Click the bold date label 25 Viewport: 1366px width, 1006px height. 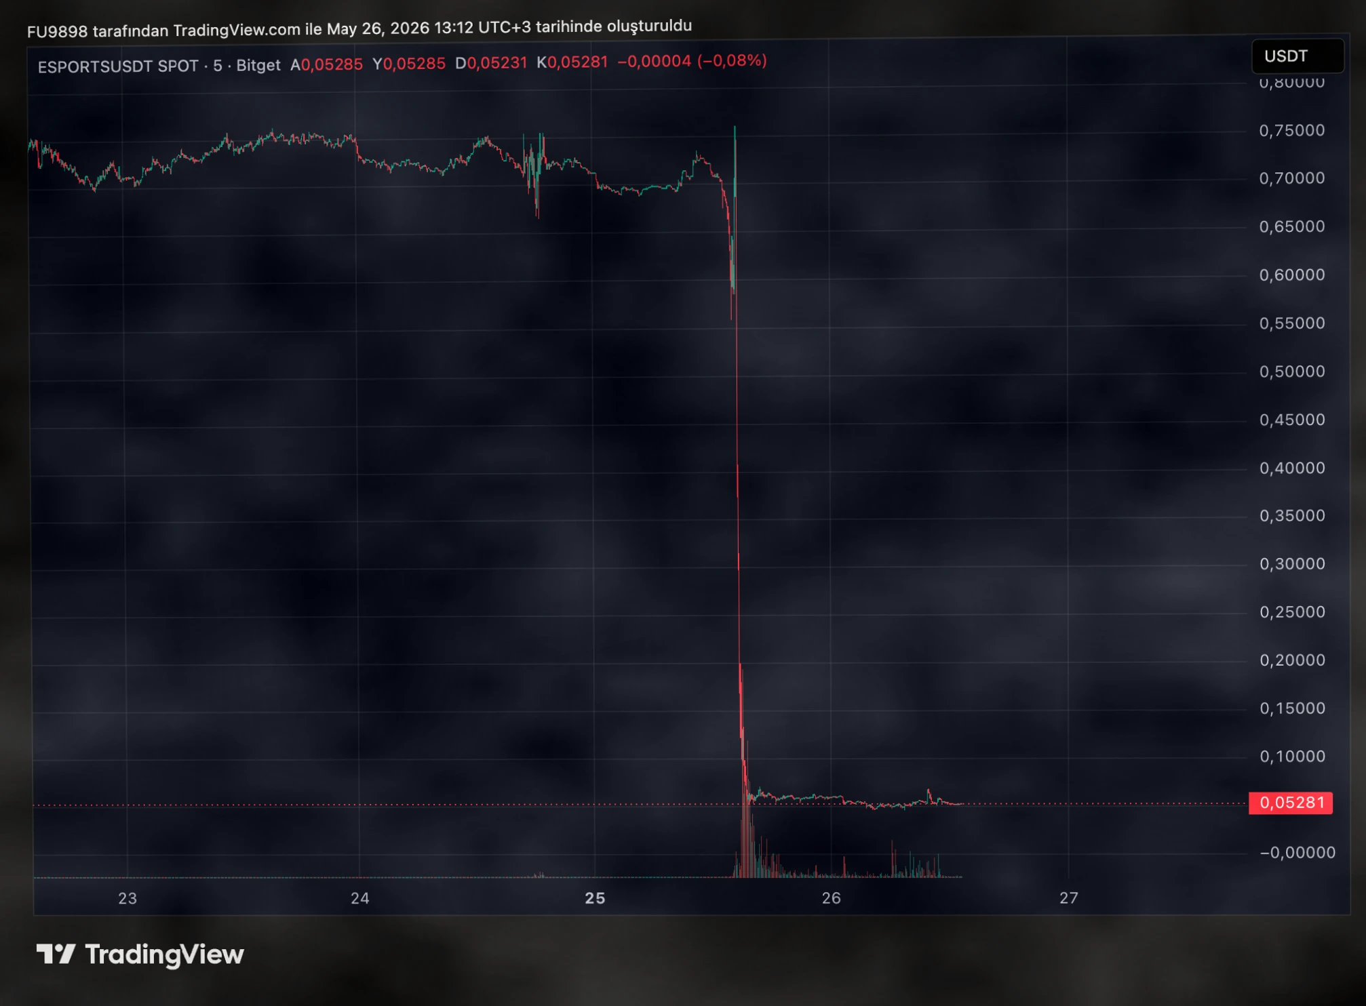point(596,898)
